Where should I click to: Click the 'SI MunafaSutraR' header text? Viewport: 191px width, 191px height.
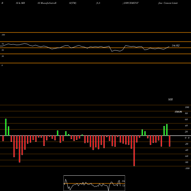coord(47,3)
